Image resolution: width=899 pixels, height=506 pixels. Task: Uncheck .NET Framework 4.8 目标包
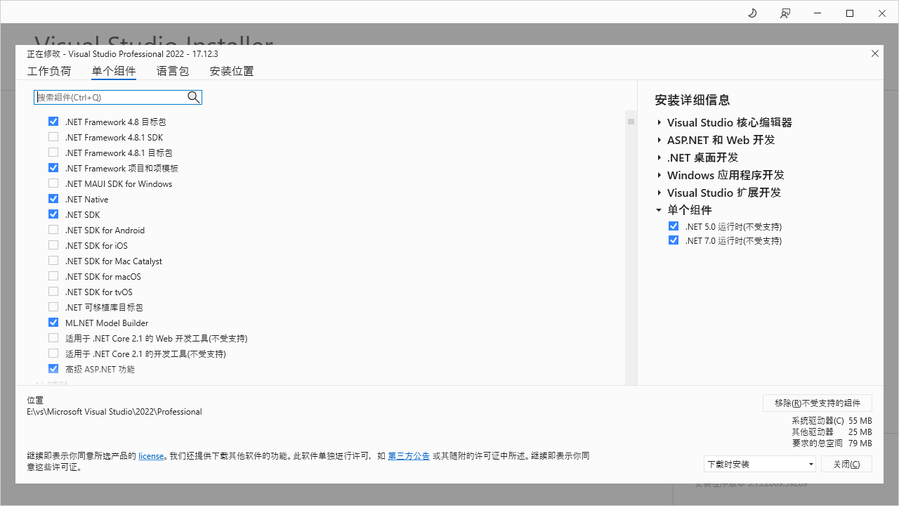pos(53,122)
